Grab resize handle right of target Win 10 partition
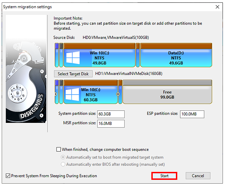 118,94
